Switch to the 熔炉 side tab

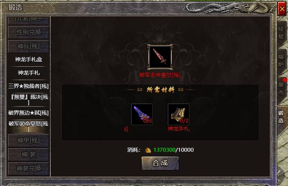pyautogui.click(x=281, y=61)
